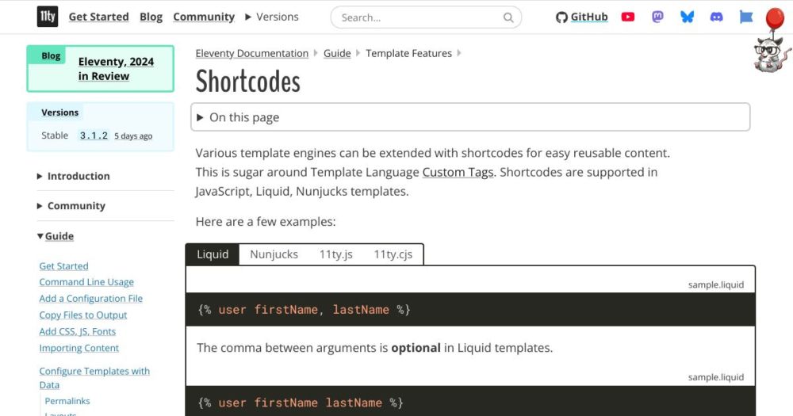Click the Shortcodes page heading
The width and height of the screenshot is (793, 416).
pyautogui.click(x=247, y=82)
